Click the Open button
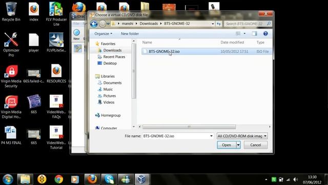This screenshot has height=185, width=328. 227,145
